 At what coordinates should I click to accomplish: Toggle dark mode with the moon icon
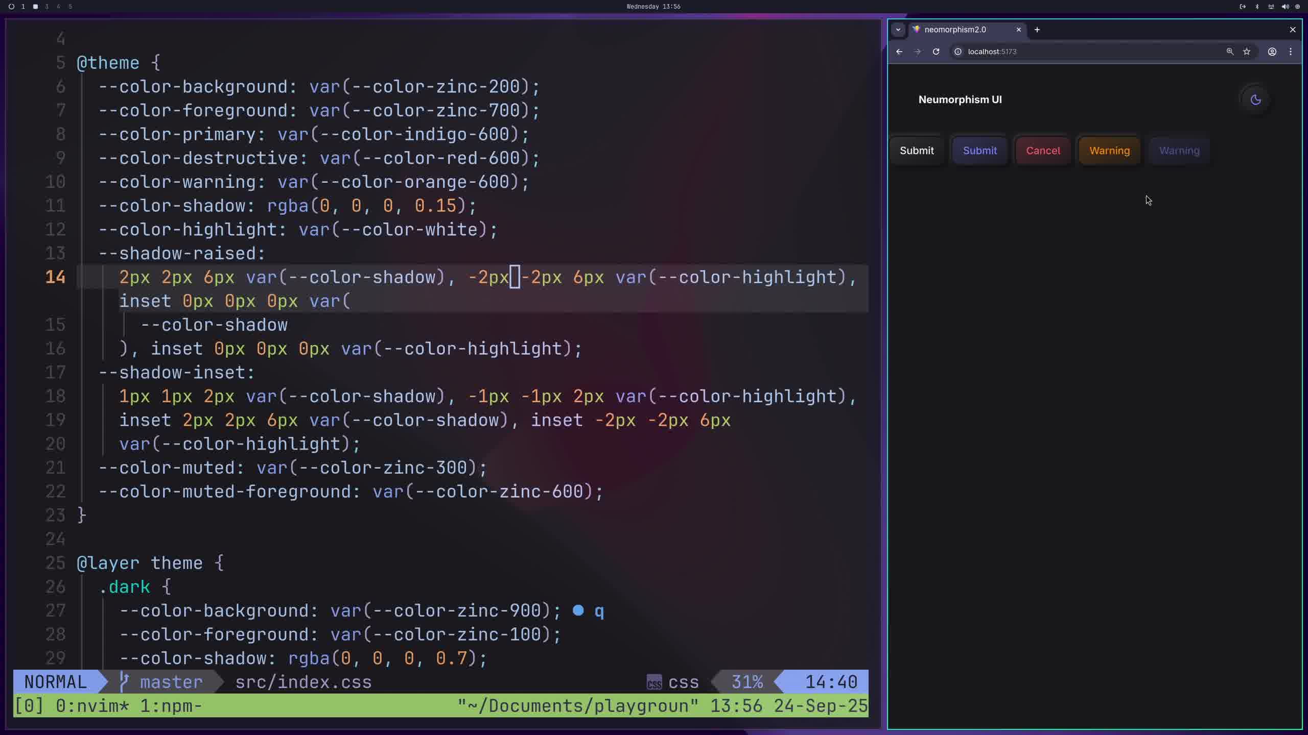[1255, 100]
